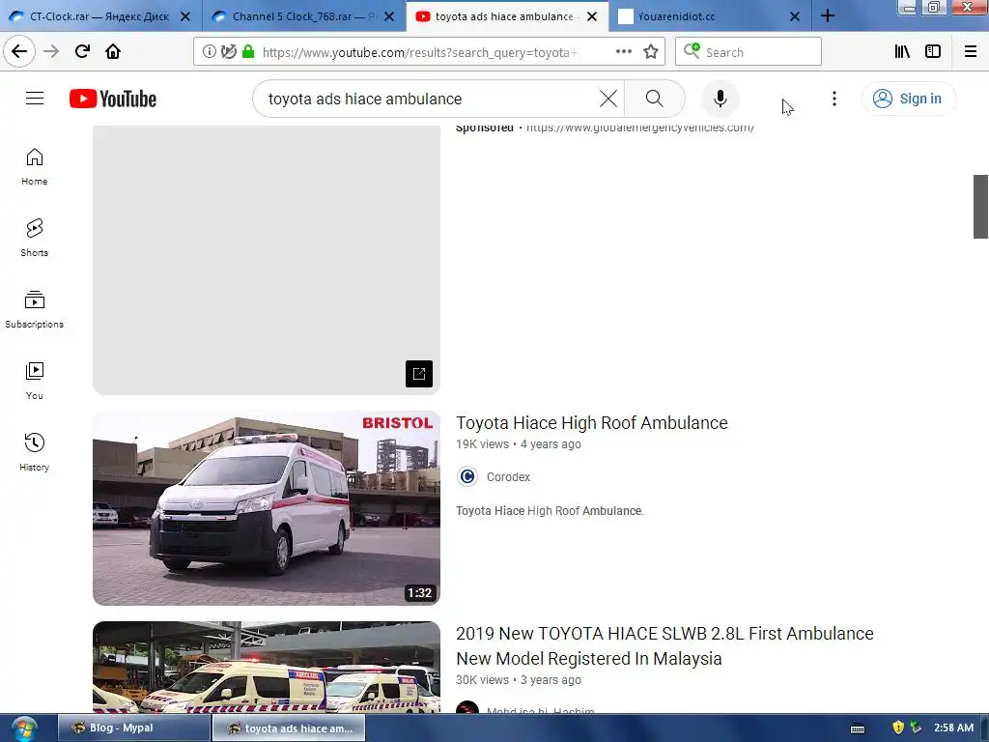This screenshot has height=742, width=989.
Task: Open the sponsored ad placeholder thumbnail
Action: pyautogui.click(x=267, y=259)
